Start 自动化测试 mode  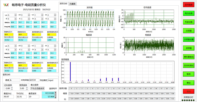pos(189,65)
